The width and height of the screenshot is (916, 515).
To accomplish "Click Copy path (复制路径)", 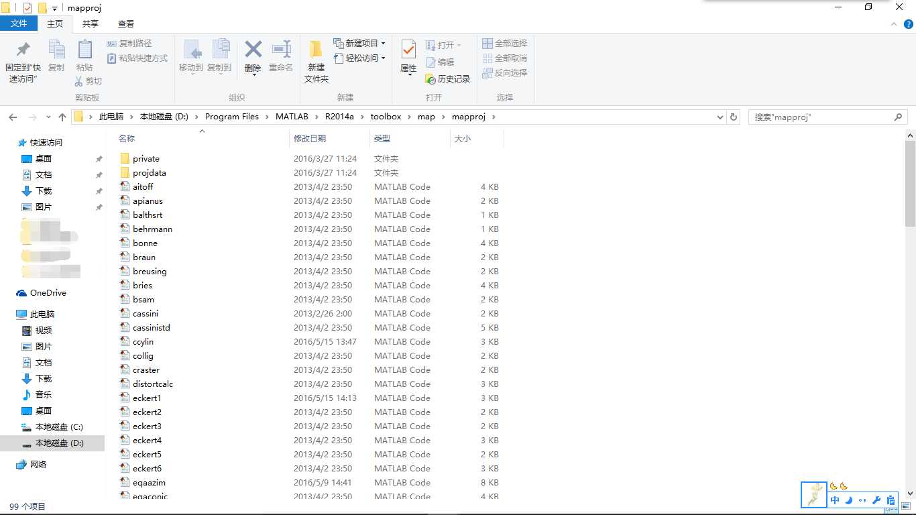I will tap(129, 44).
